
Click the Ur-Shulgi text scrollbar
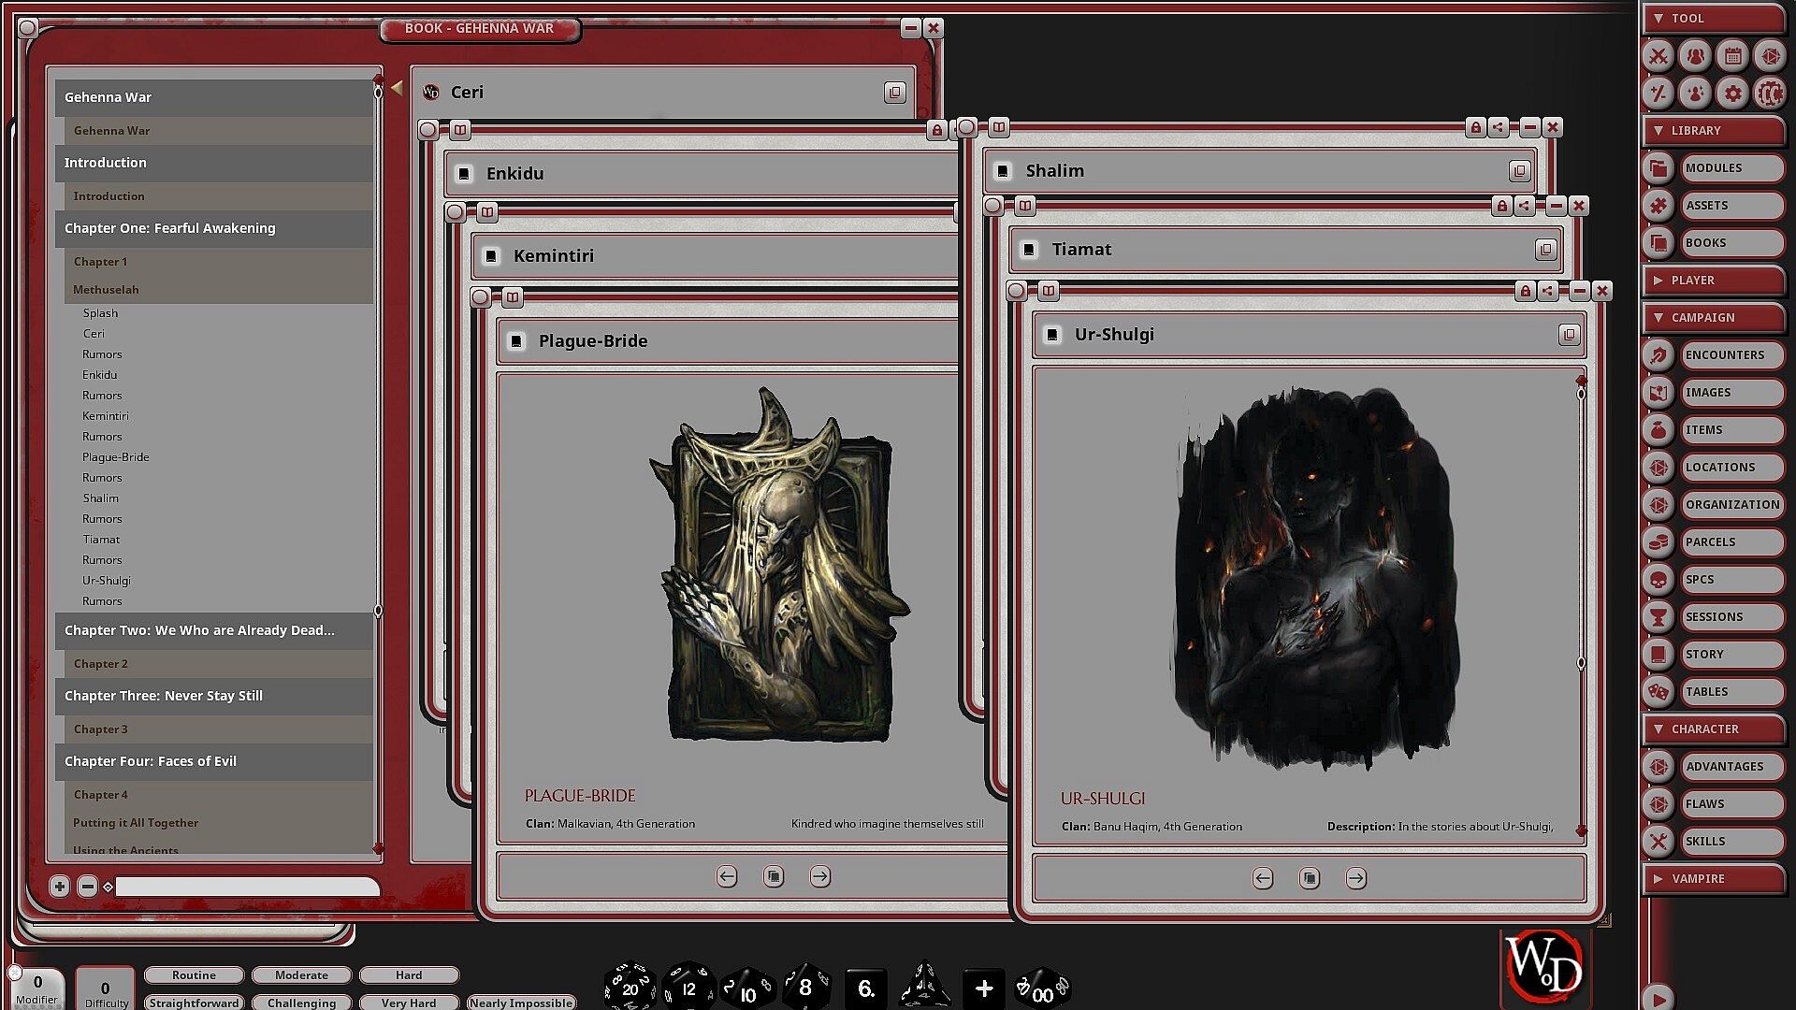(x=1581, y=528)
